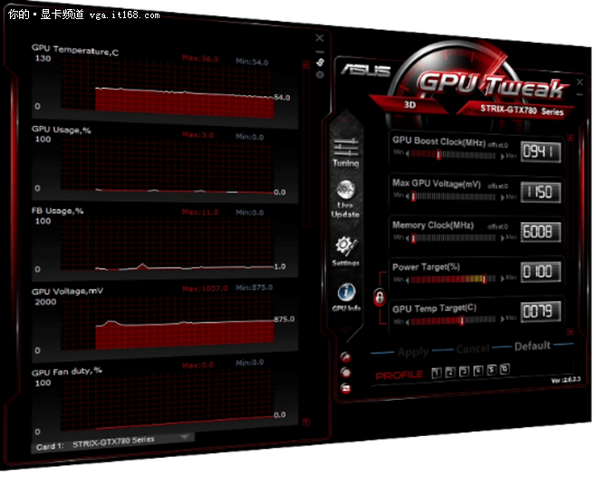Minimize the GPU Tweak main window
607x495 pixels.
[580, 94]
